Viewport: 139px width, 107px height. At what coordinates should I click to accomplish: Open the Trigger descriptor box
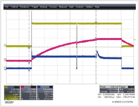click(x=127, y=89)
